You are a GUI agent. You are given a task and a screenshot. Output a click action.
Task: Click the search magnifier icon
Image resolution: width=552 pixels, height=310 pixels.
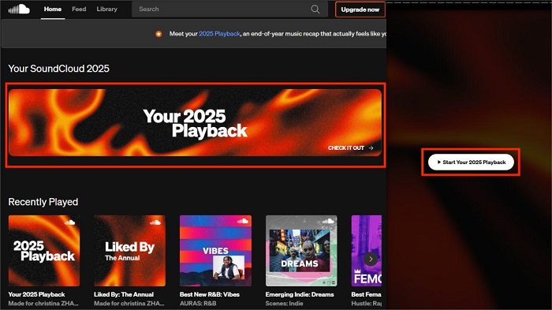click(x=315, y=9)
